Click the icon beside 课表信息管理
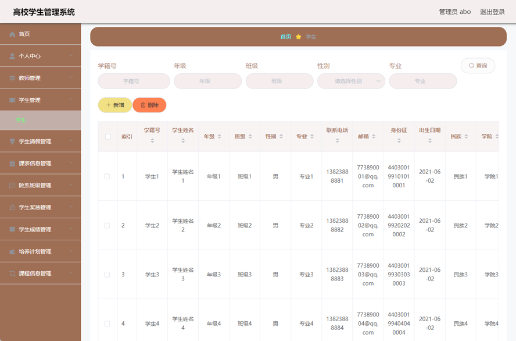516x341 pixels. [12, 164]
